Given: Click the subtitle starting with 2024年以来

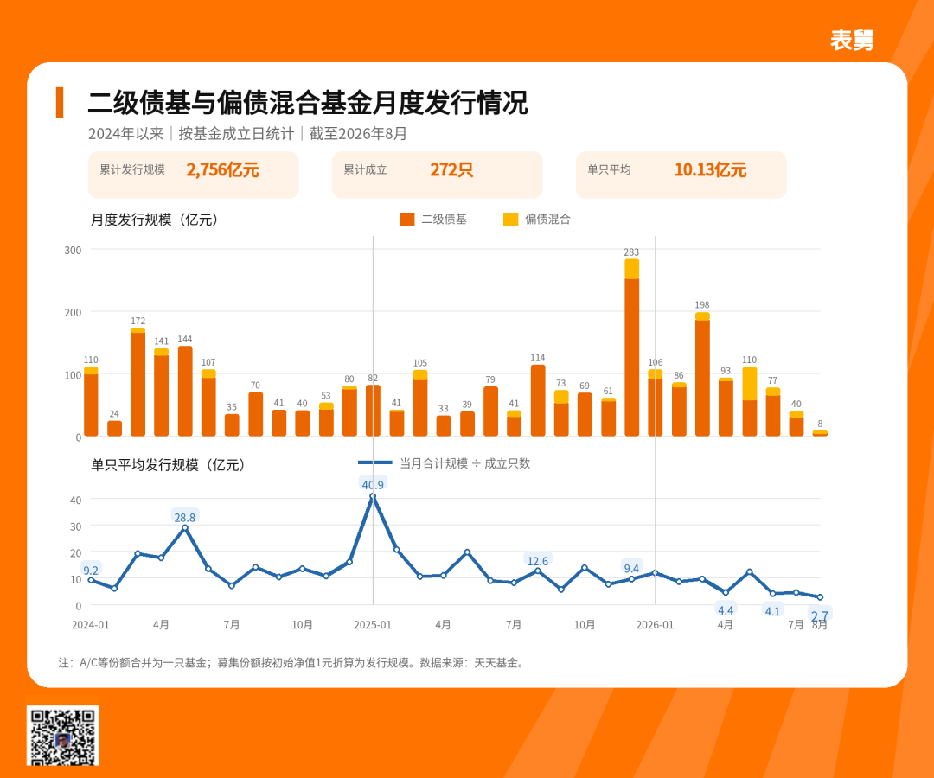Looking at the screenshot, I should [x=247, y=133].
